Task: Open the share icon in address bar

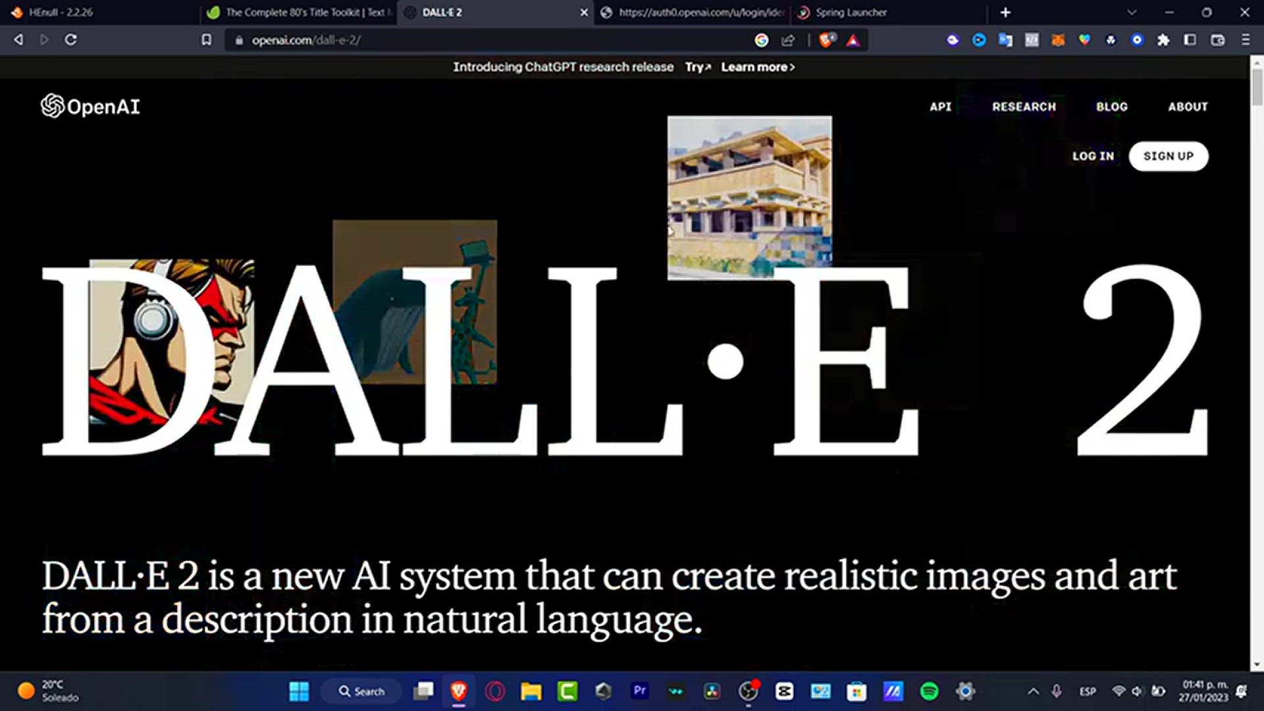Action: [788, 40]
